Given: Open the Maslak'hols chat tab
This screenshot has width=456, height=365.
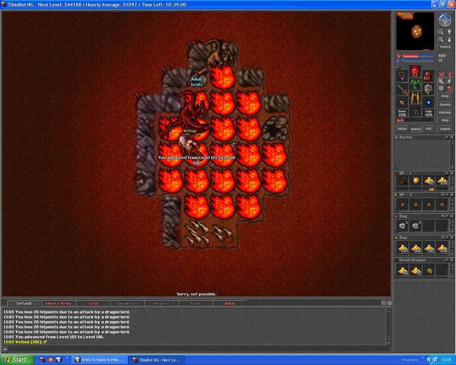Looking at the screenshot, I should click(x=126, y=303).
